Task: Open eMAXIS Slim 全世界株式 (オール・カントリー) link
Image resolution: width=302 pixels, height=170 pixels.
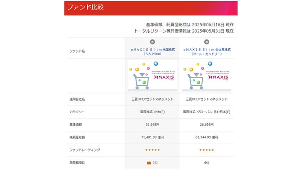Action: (207, 52)
